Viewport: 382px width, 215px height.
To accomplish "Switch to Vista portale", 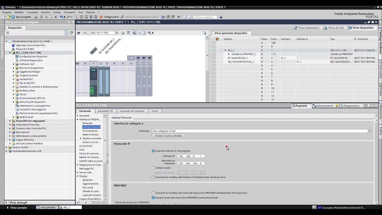I will (16, 208).
